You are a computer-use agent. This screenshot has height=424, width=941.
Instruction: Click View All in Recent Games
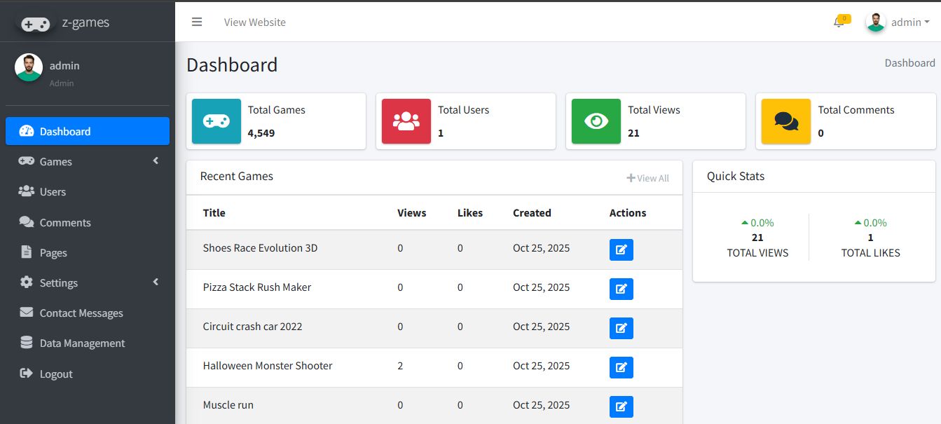coord(648,179)
